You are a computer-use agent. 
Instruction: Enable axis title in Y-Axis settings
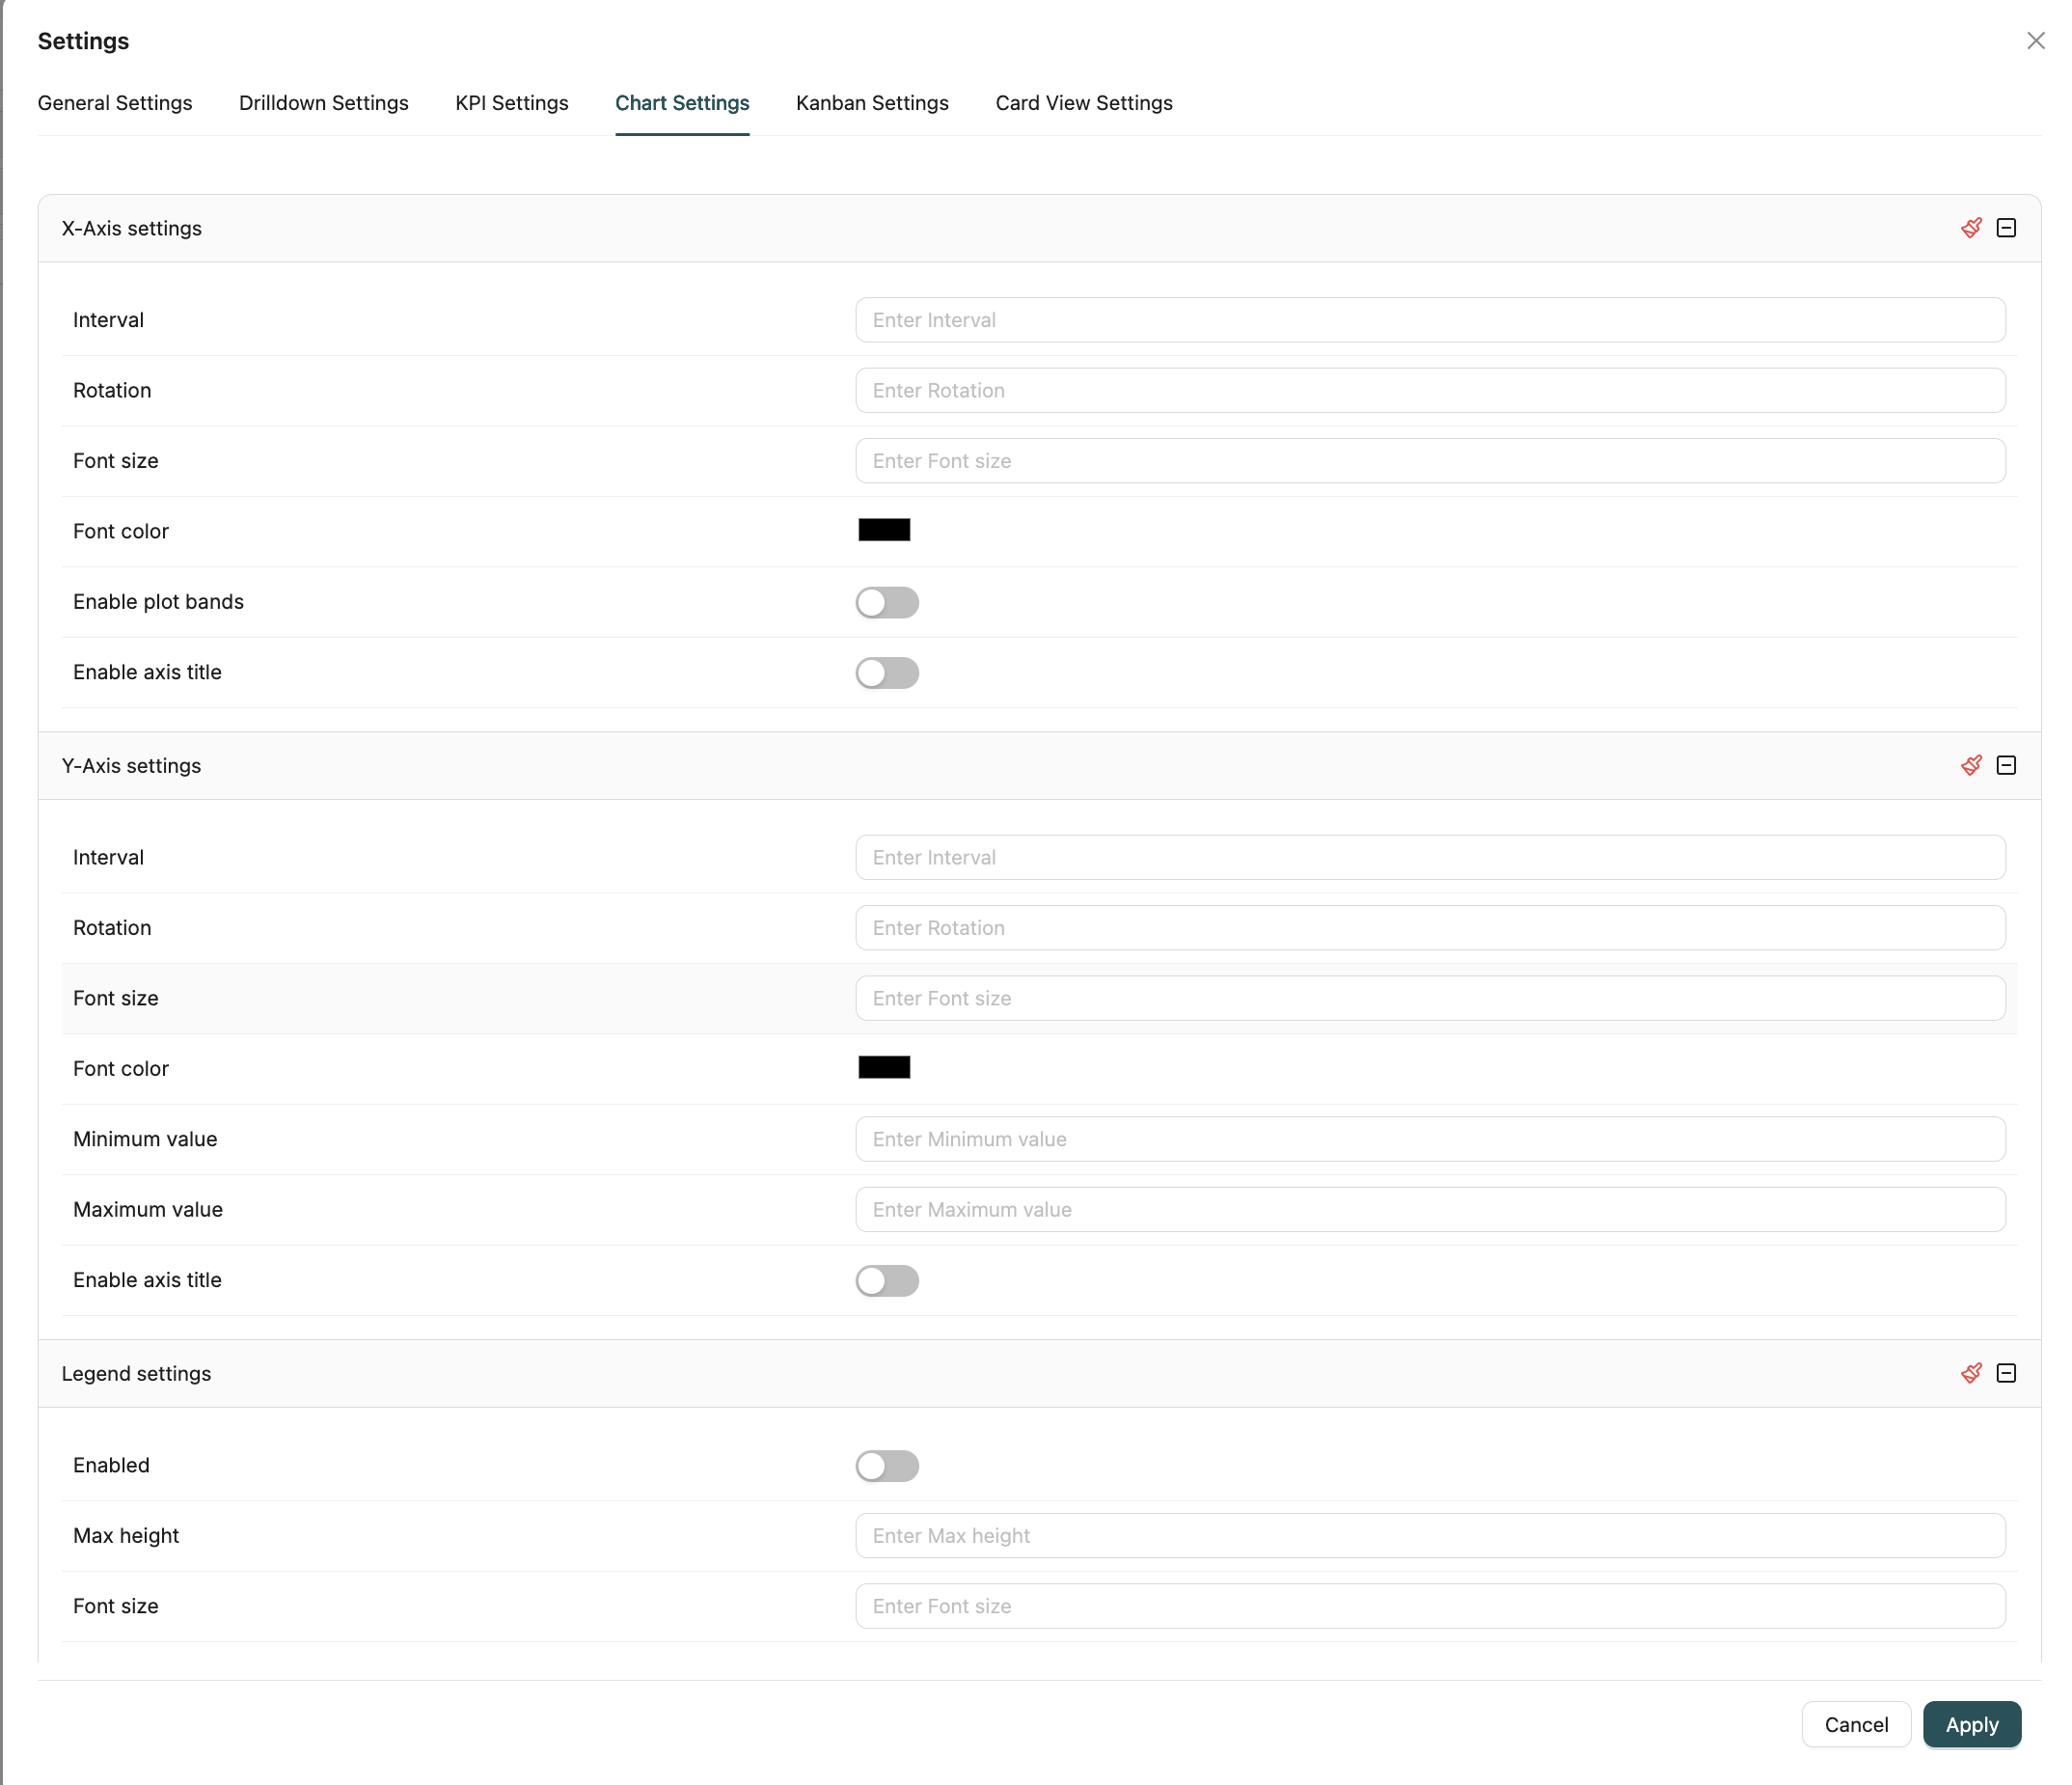tap(886, 1281)
